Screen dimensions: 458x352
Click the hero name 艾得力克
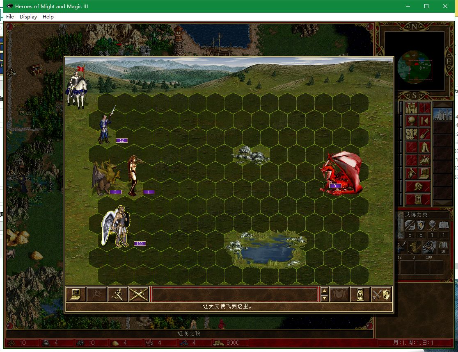[416, 214]
